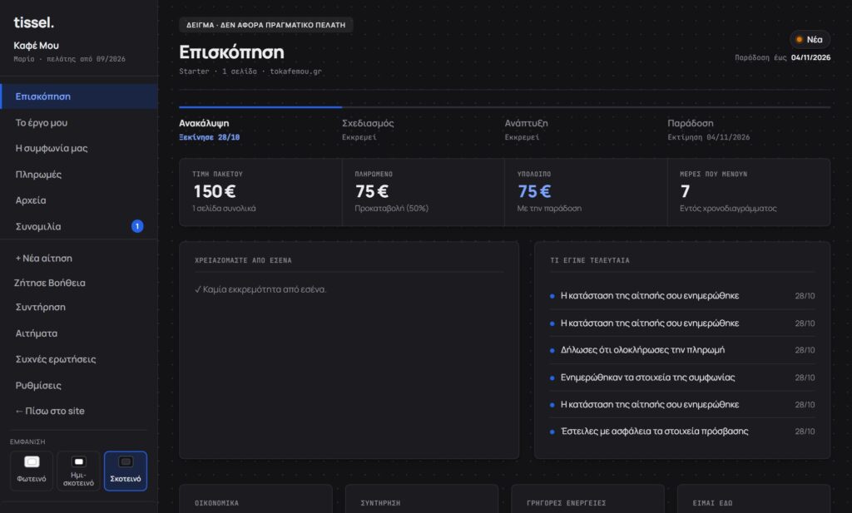Open Ρυθμίσεις settings

[x=79, y=385]
